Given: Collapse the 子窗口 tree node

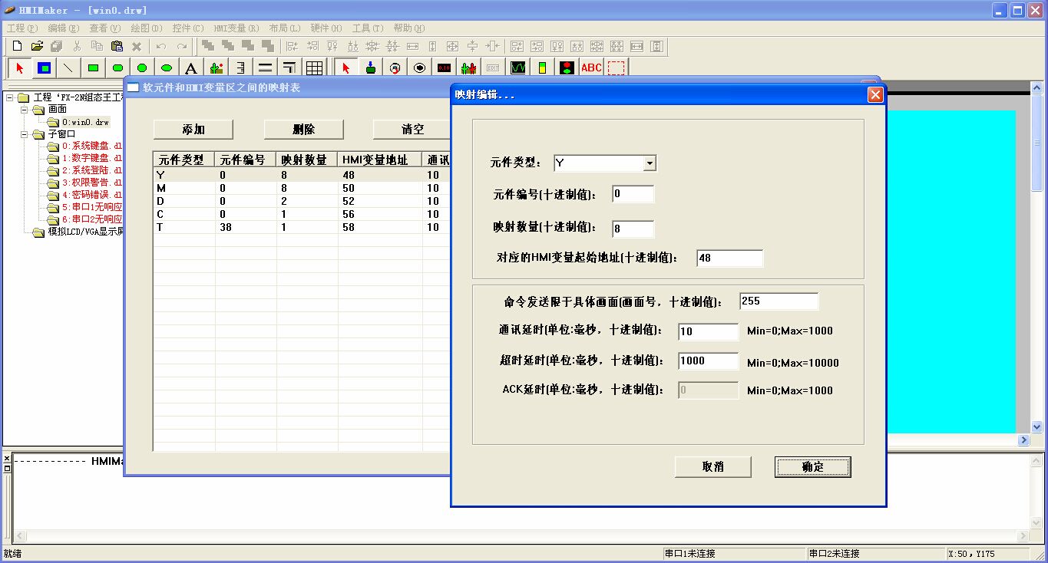Looking at the screenshot, I should [x=24, y=134].
